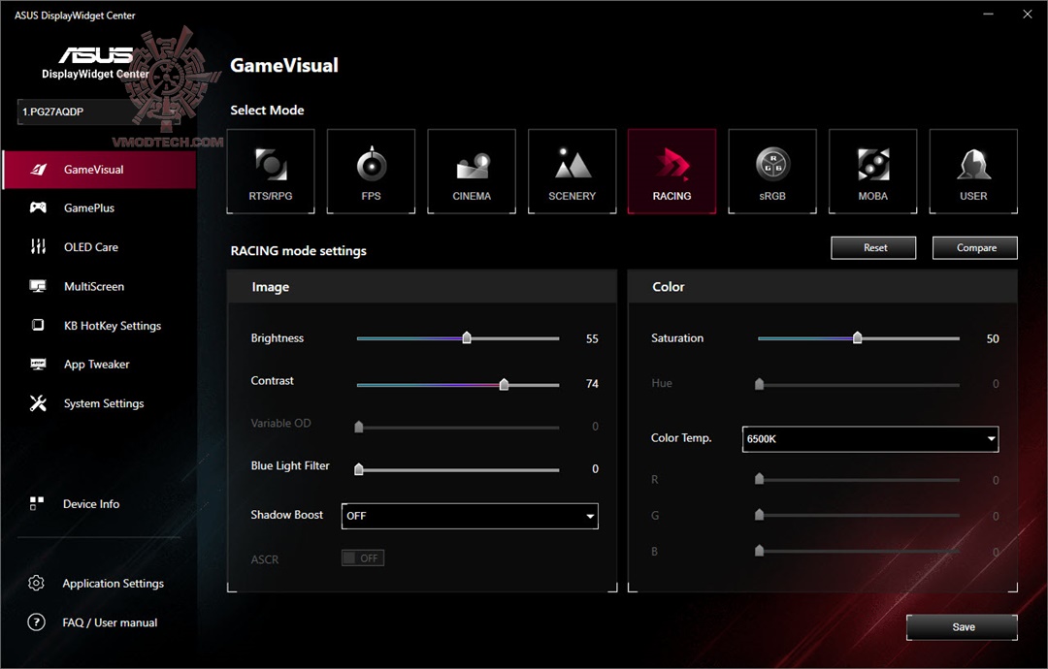Click the Variable OD slider handle

359,427
